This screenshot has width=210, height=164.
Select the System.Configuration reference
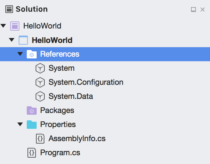click(x=86, y=82)
